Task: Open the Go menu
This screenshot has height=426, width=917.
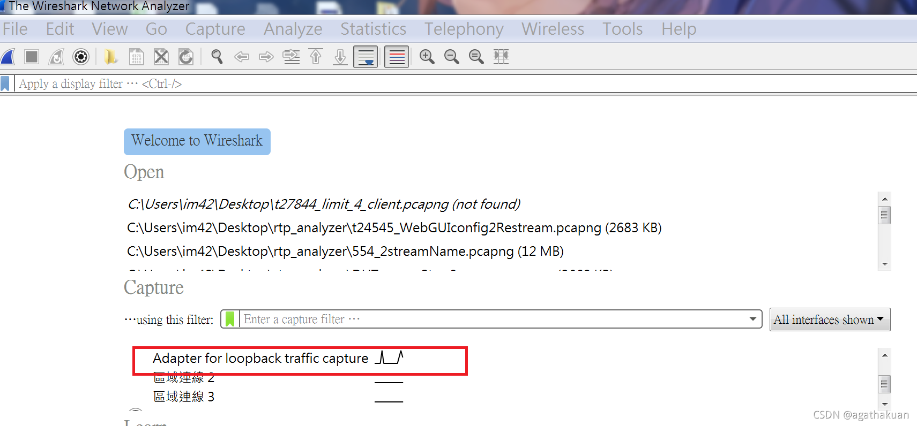Action: [156, 29]
